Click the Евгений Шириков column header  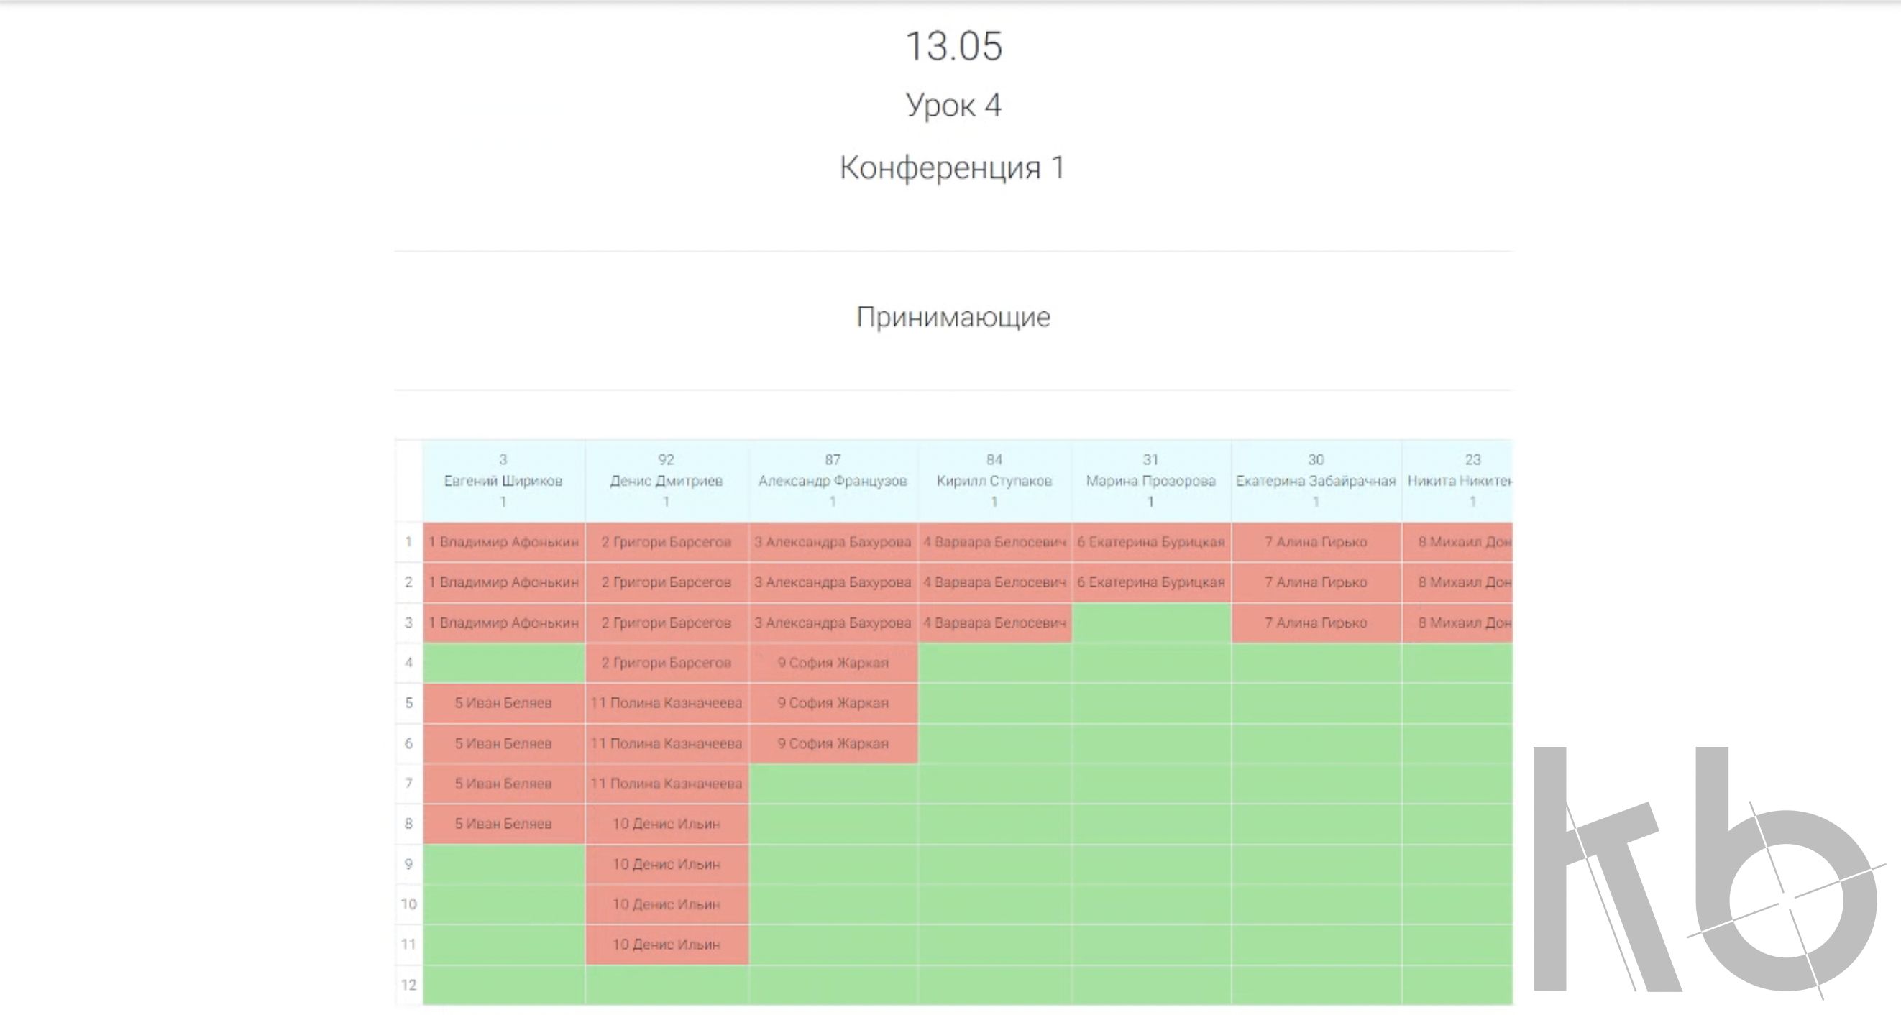[503, 481]
